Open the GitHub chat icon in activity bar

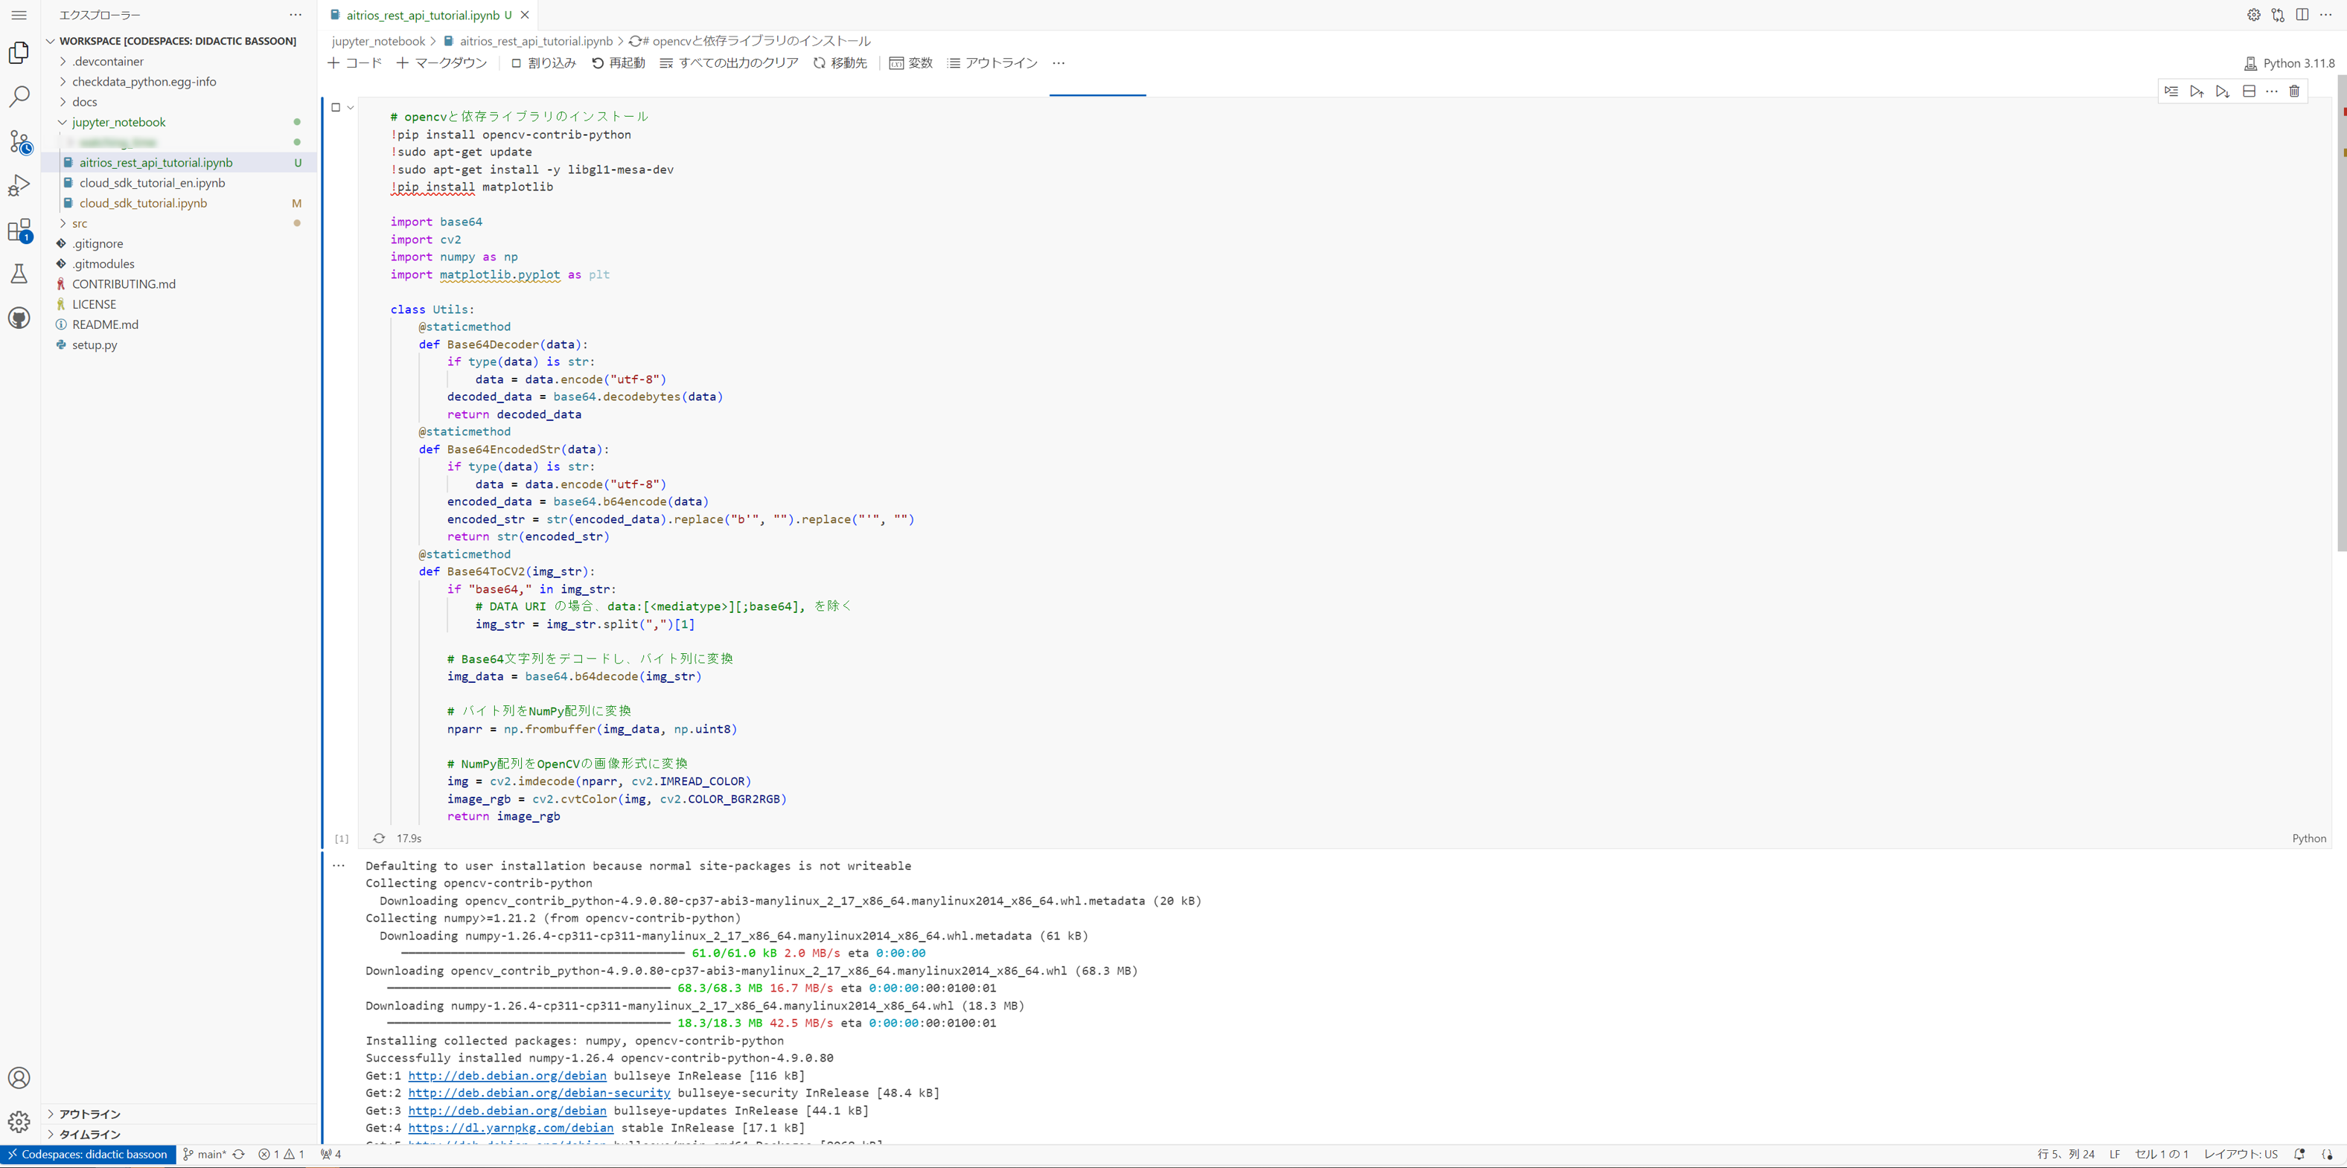pyautogui.click(x=19, y=317)
